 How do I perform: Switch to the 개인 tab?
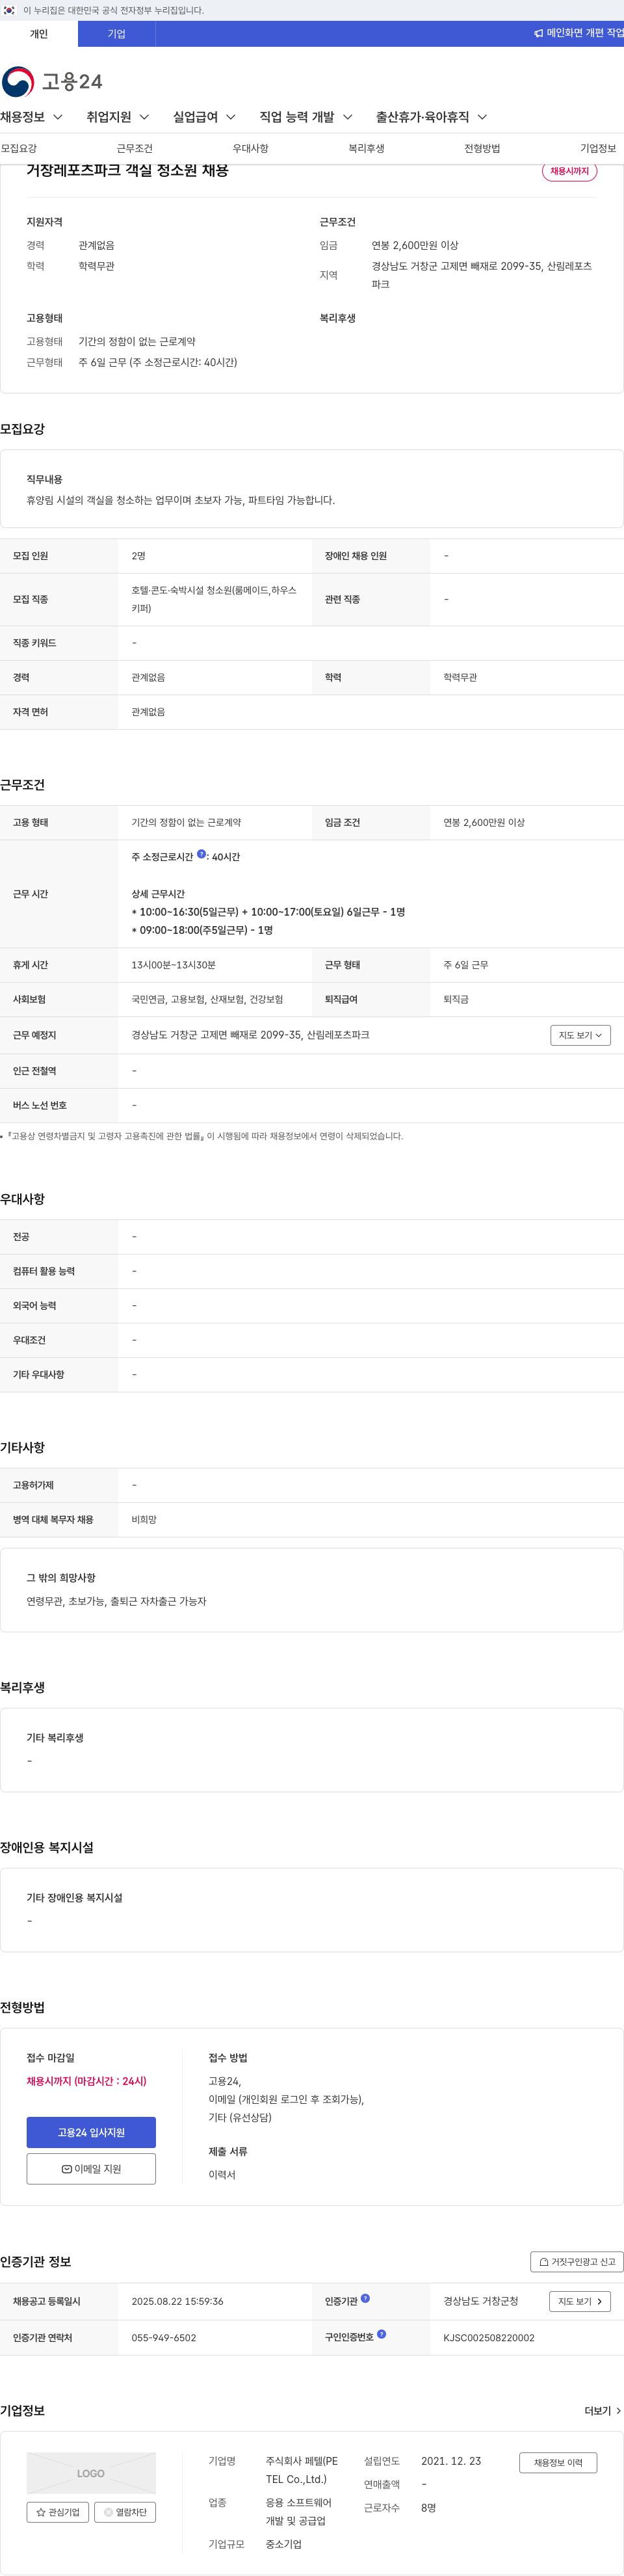tap(39, 34)
